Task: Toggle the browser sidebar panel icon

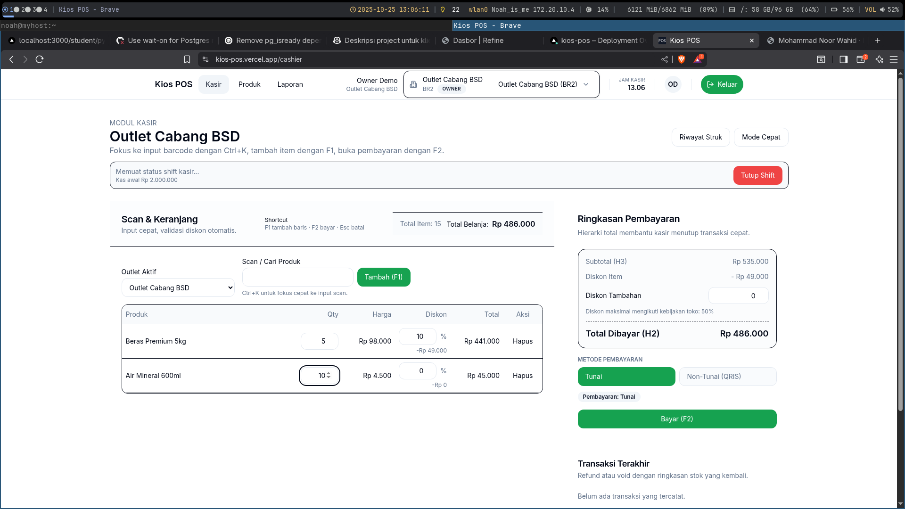Action: click(x=844, y=59)
